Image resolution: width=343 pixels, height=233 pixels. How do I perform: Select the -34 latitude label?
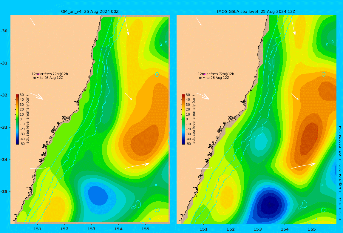(x=4, y=160)
